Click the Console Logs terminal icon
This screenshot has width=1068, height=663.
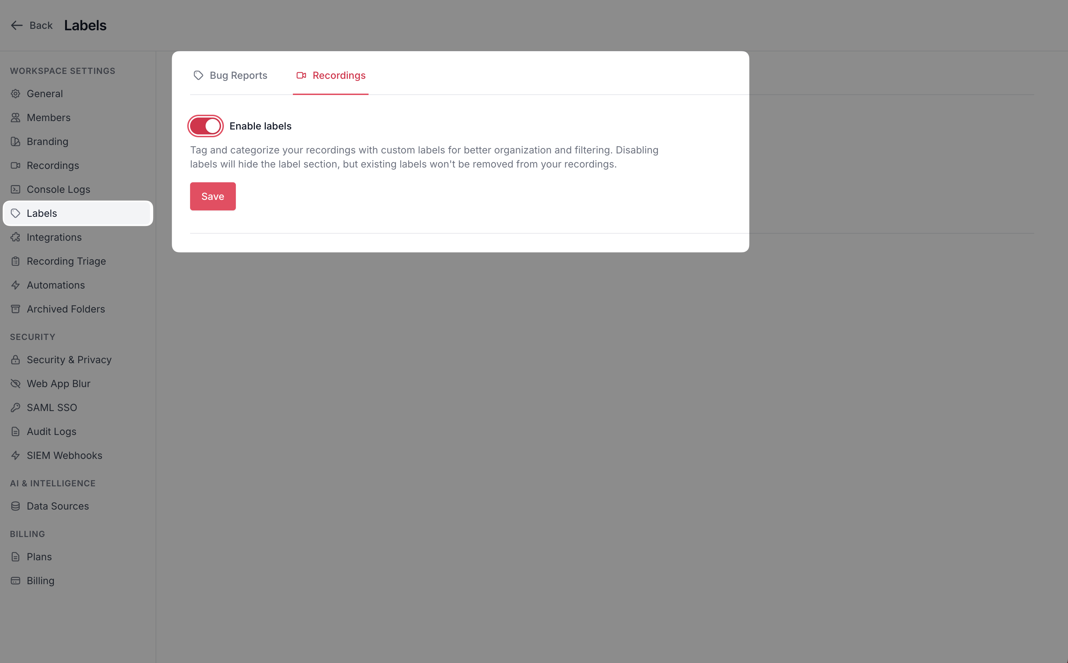[15, 189]
